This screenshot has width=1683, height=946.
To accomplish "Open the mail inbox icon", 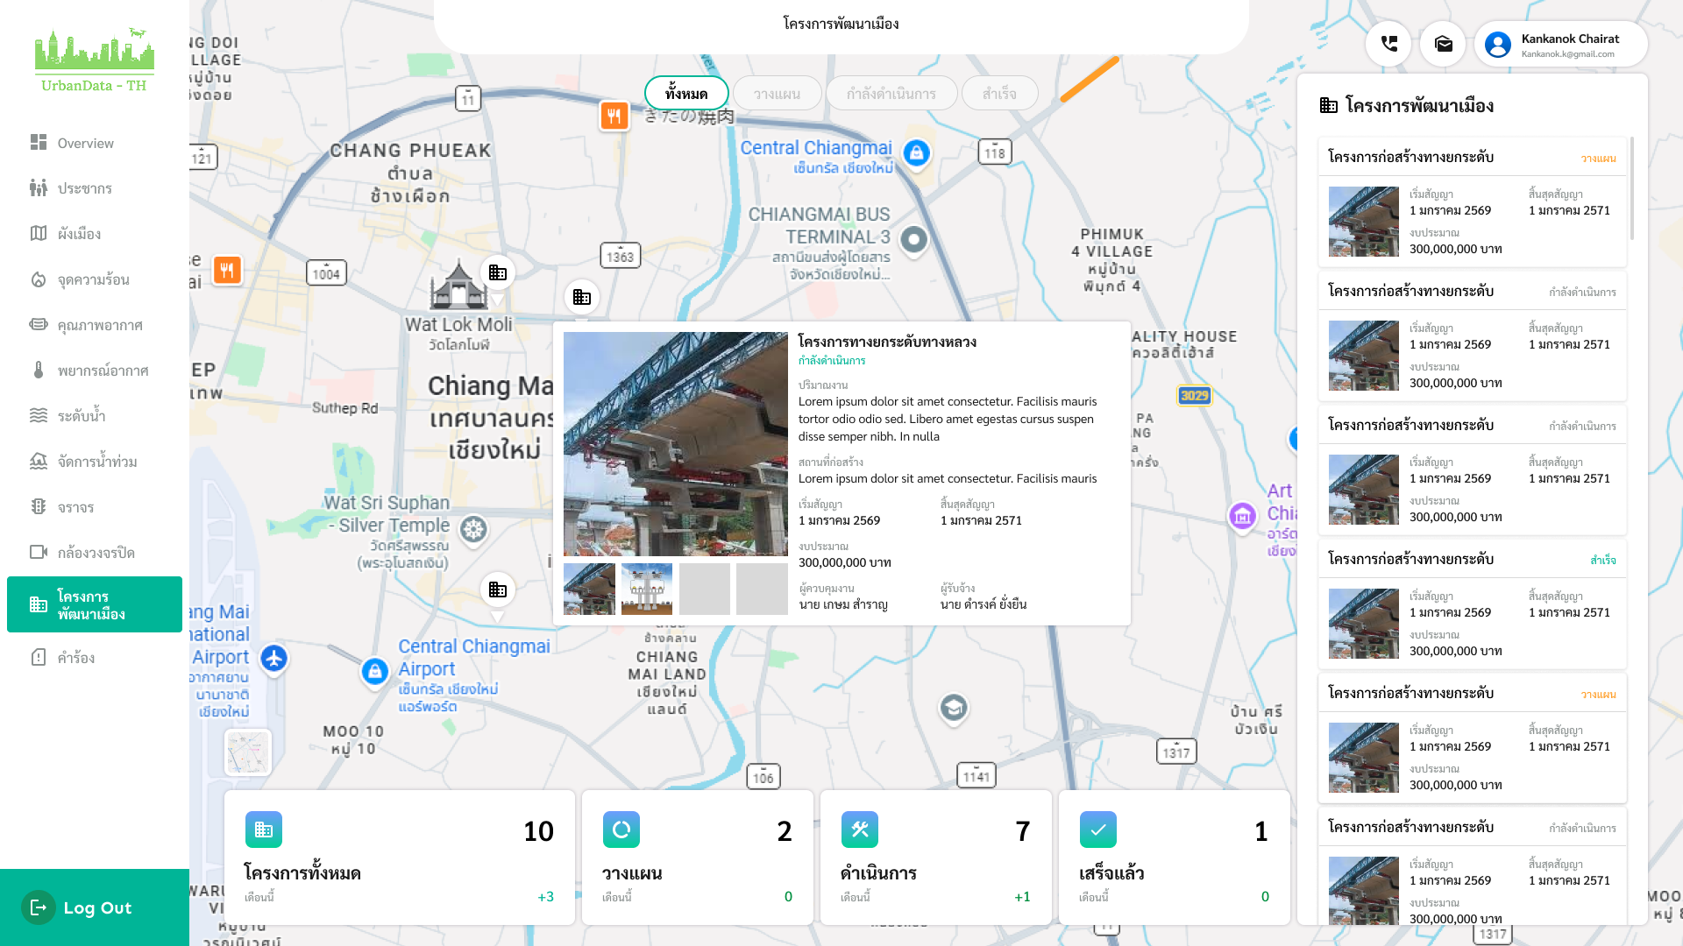I will 1443,44.
